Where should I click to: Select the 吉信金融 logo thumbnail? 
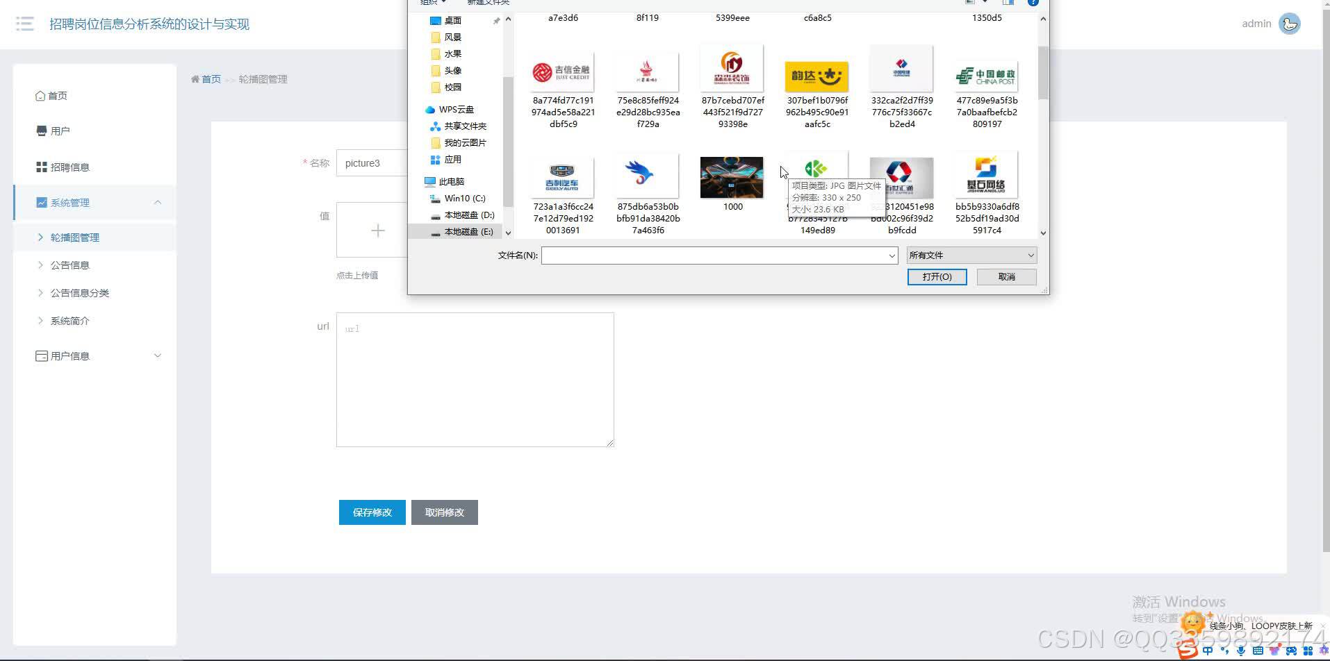[563, 72]
